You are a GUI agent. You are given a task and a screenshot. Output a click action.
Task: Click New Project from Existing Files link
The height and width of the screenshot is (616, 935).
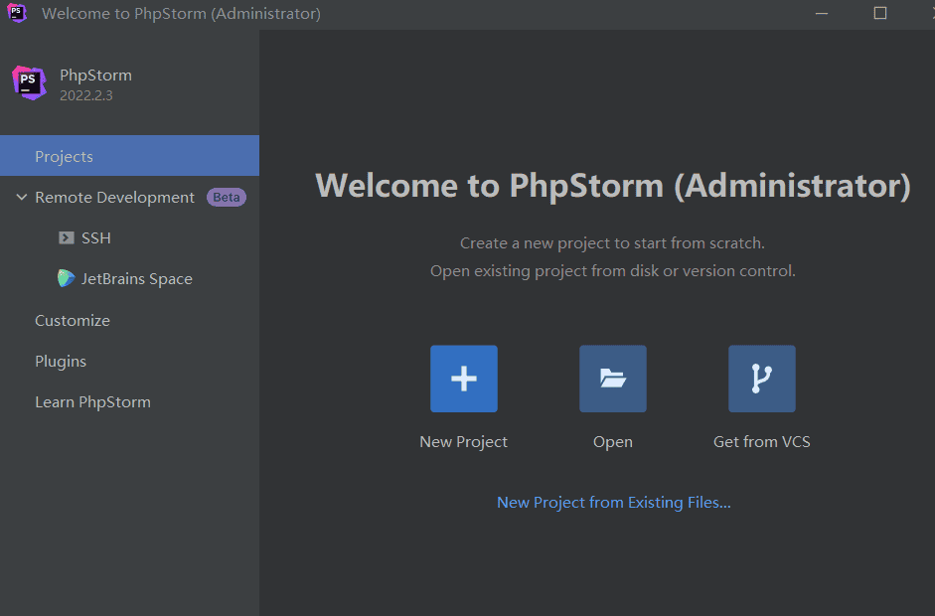(x=613, y=503)
